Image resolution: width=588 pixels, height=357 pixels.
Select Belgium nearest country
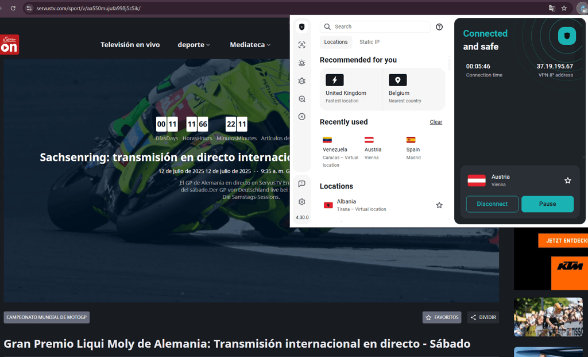pyautogui.click(x=414, y=89)
